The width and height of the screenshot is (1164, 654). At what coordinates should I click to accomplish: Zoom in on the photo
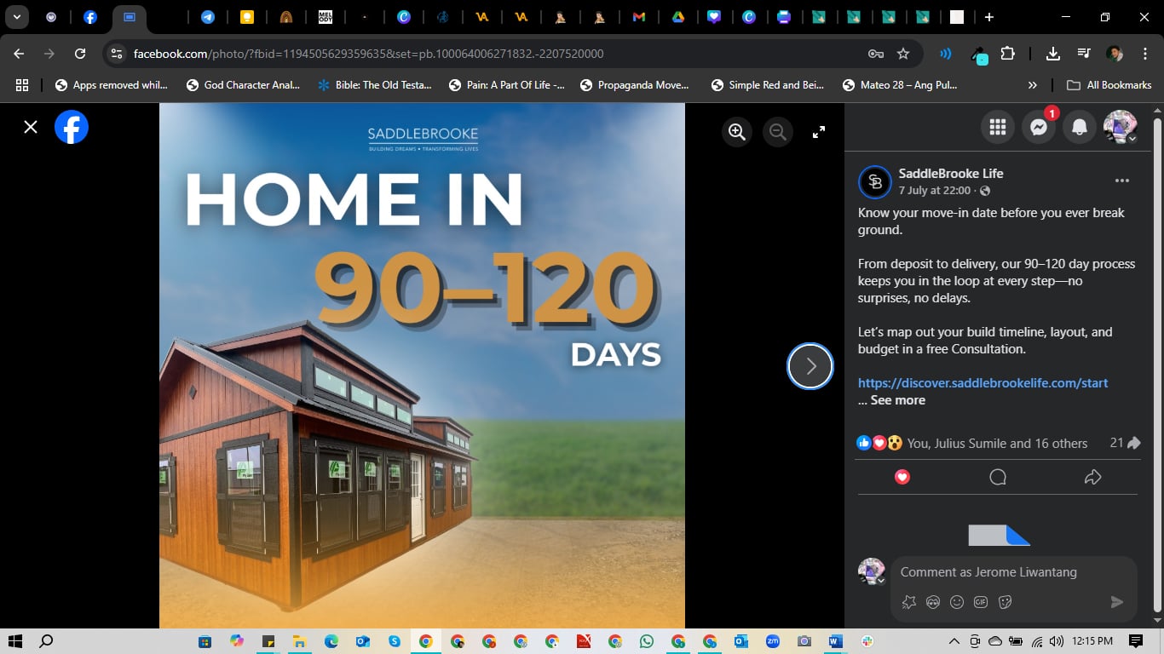[737, 132]
